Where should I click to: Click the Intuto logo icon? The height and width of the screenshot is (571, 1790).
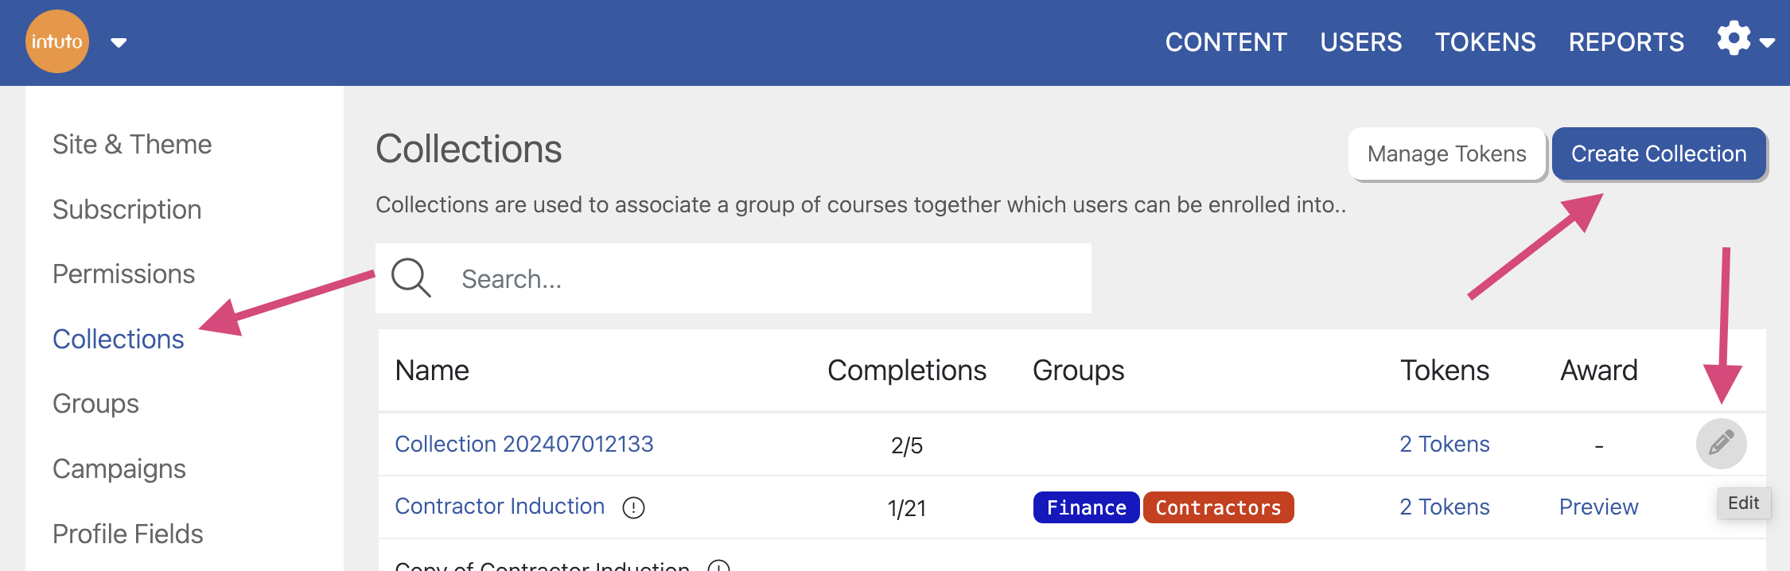point(56,41)
